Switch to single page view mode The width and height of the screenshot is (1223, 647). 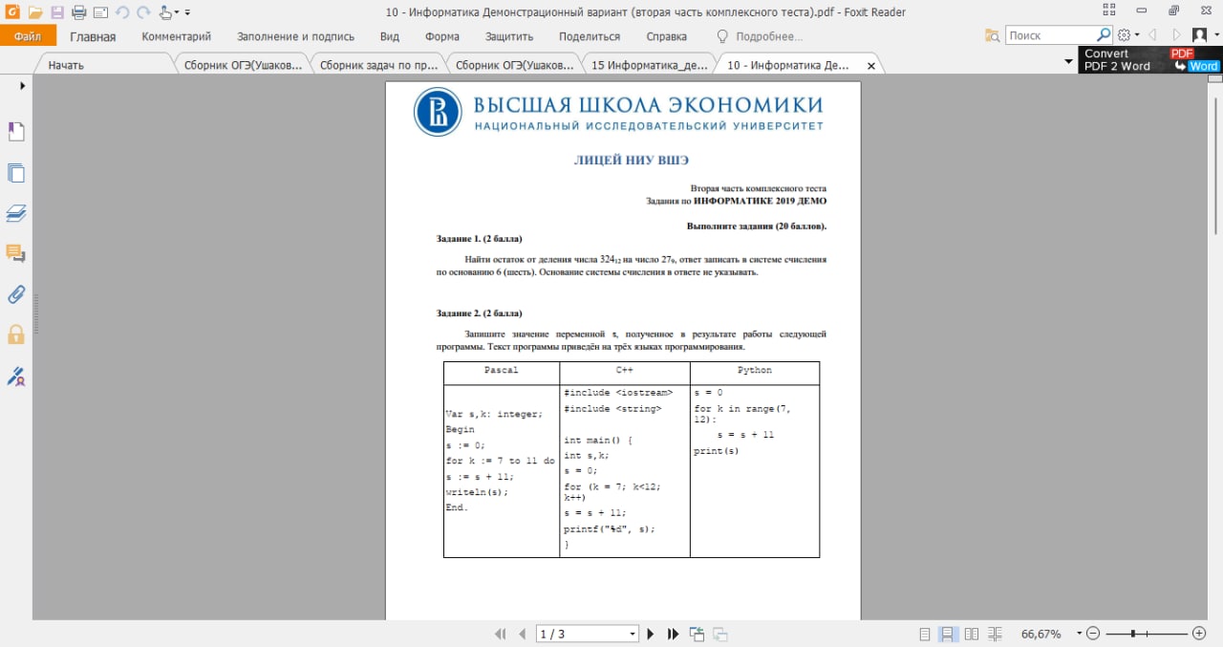[925, 634]
